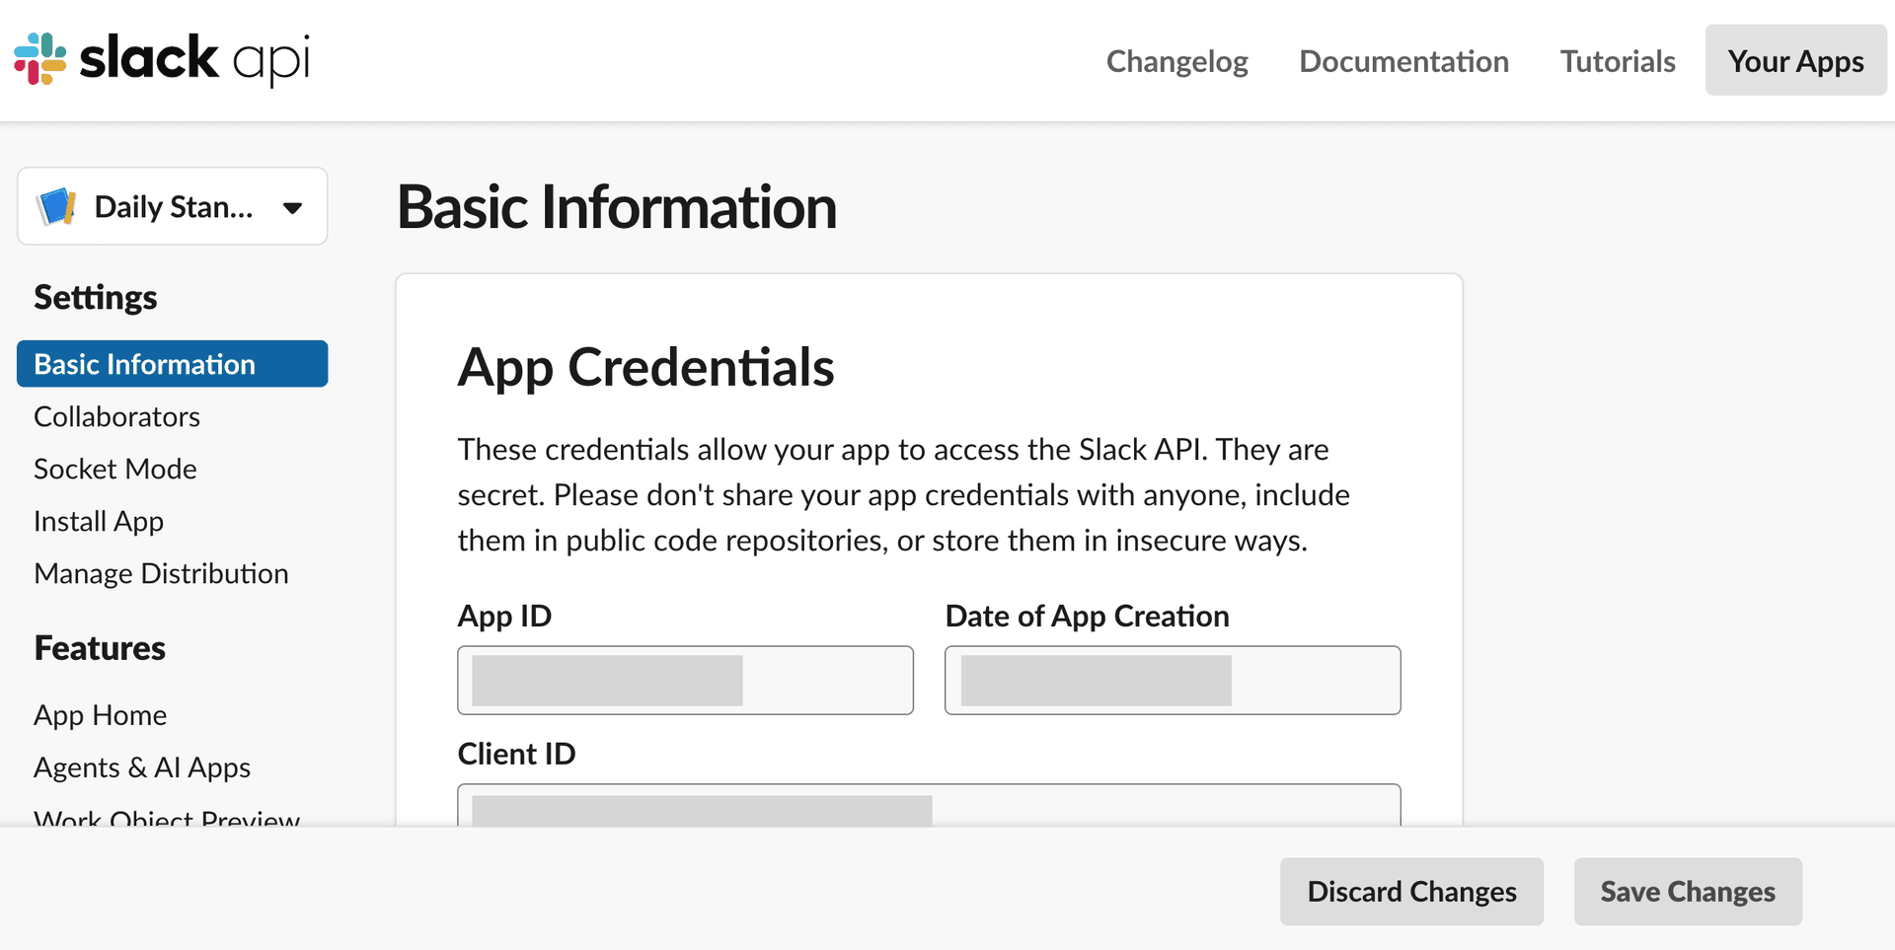
Task: Click the 'App ID' label
Action: [x=504, y=616]
